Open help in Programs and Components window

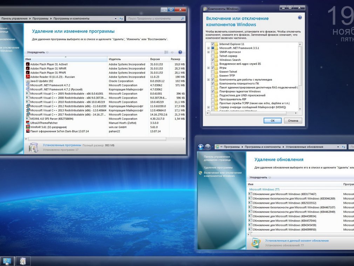[x=180, y=52]
